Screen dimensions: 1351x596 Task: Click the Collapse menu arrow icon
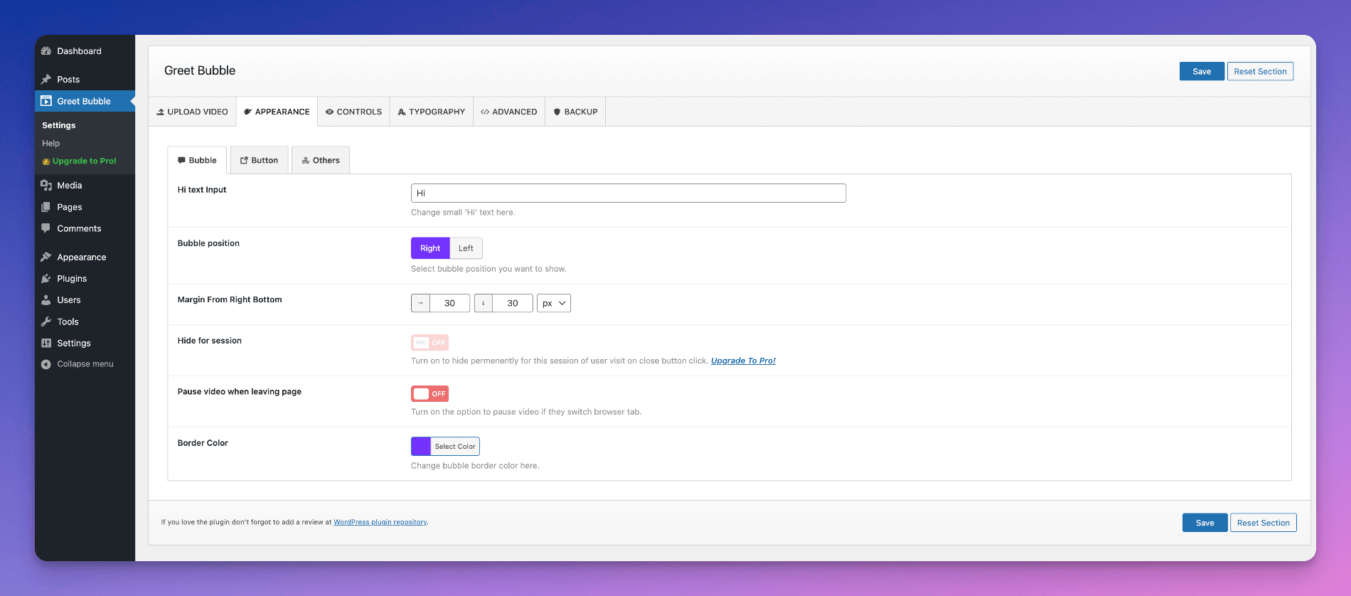click(46, 364)
